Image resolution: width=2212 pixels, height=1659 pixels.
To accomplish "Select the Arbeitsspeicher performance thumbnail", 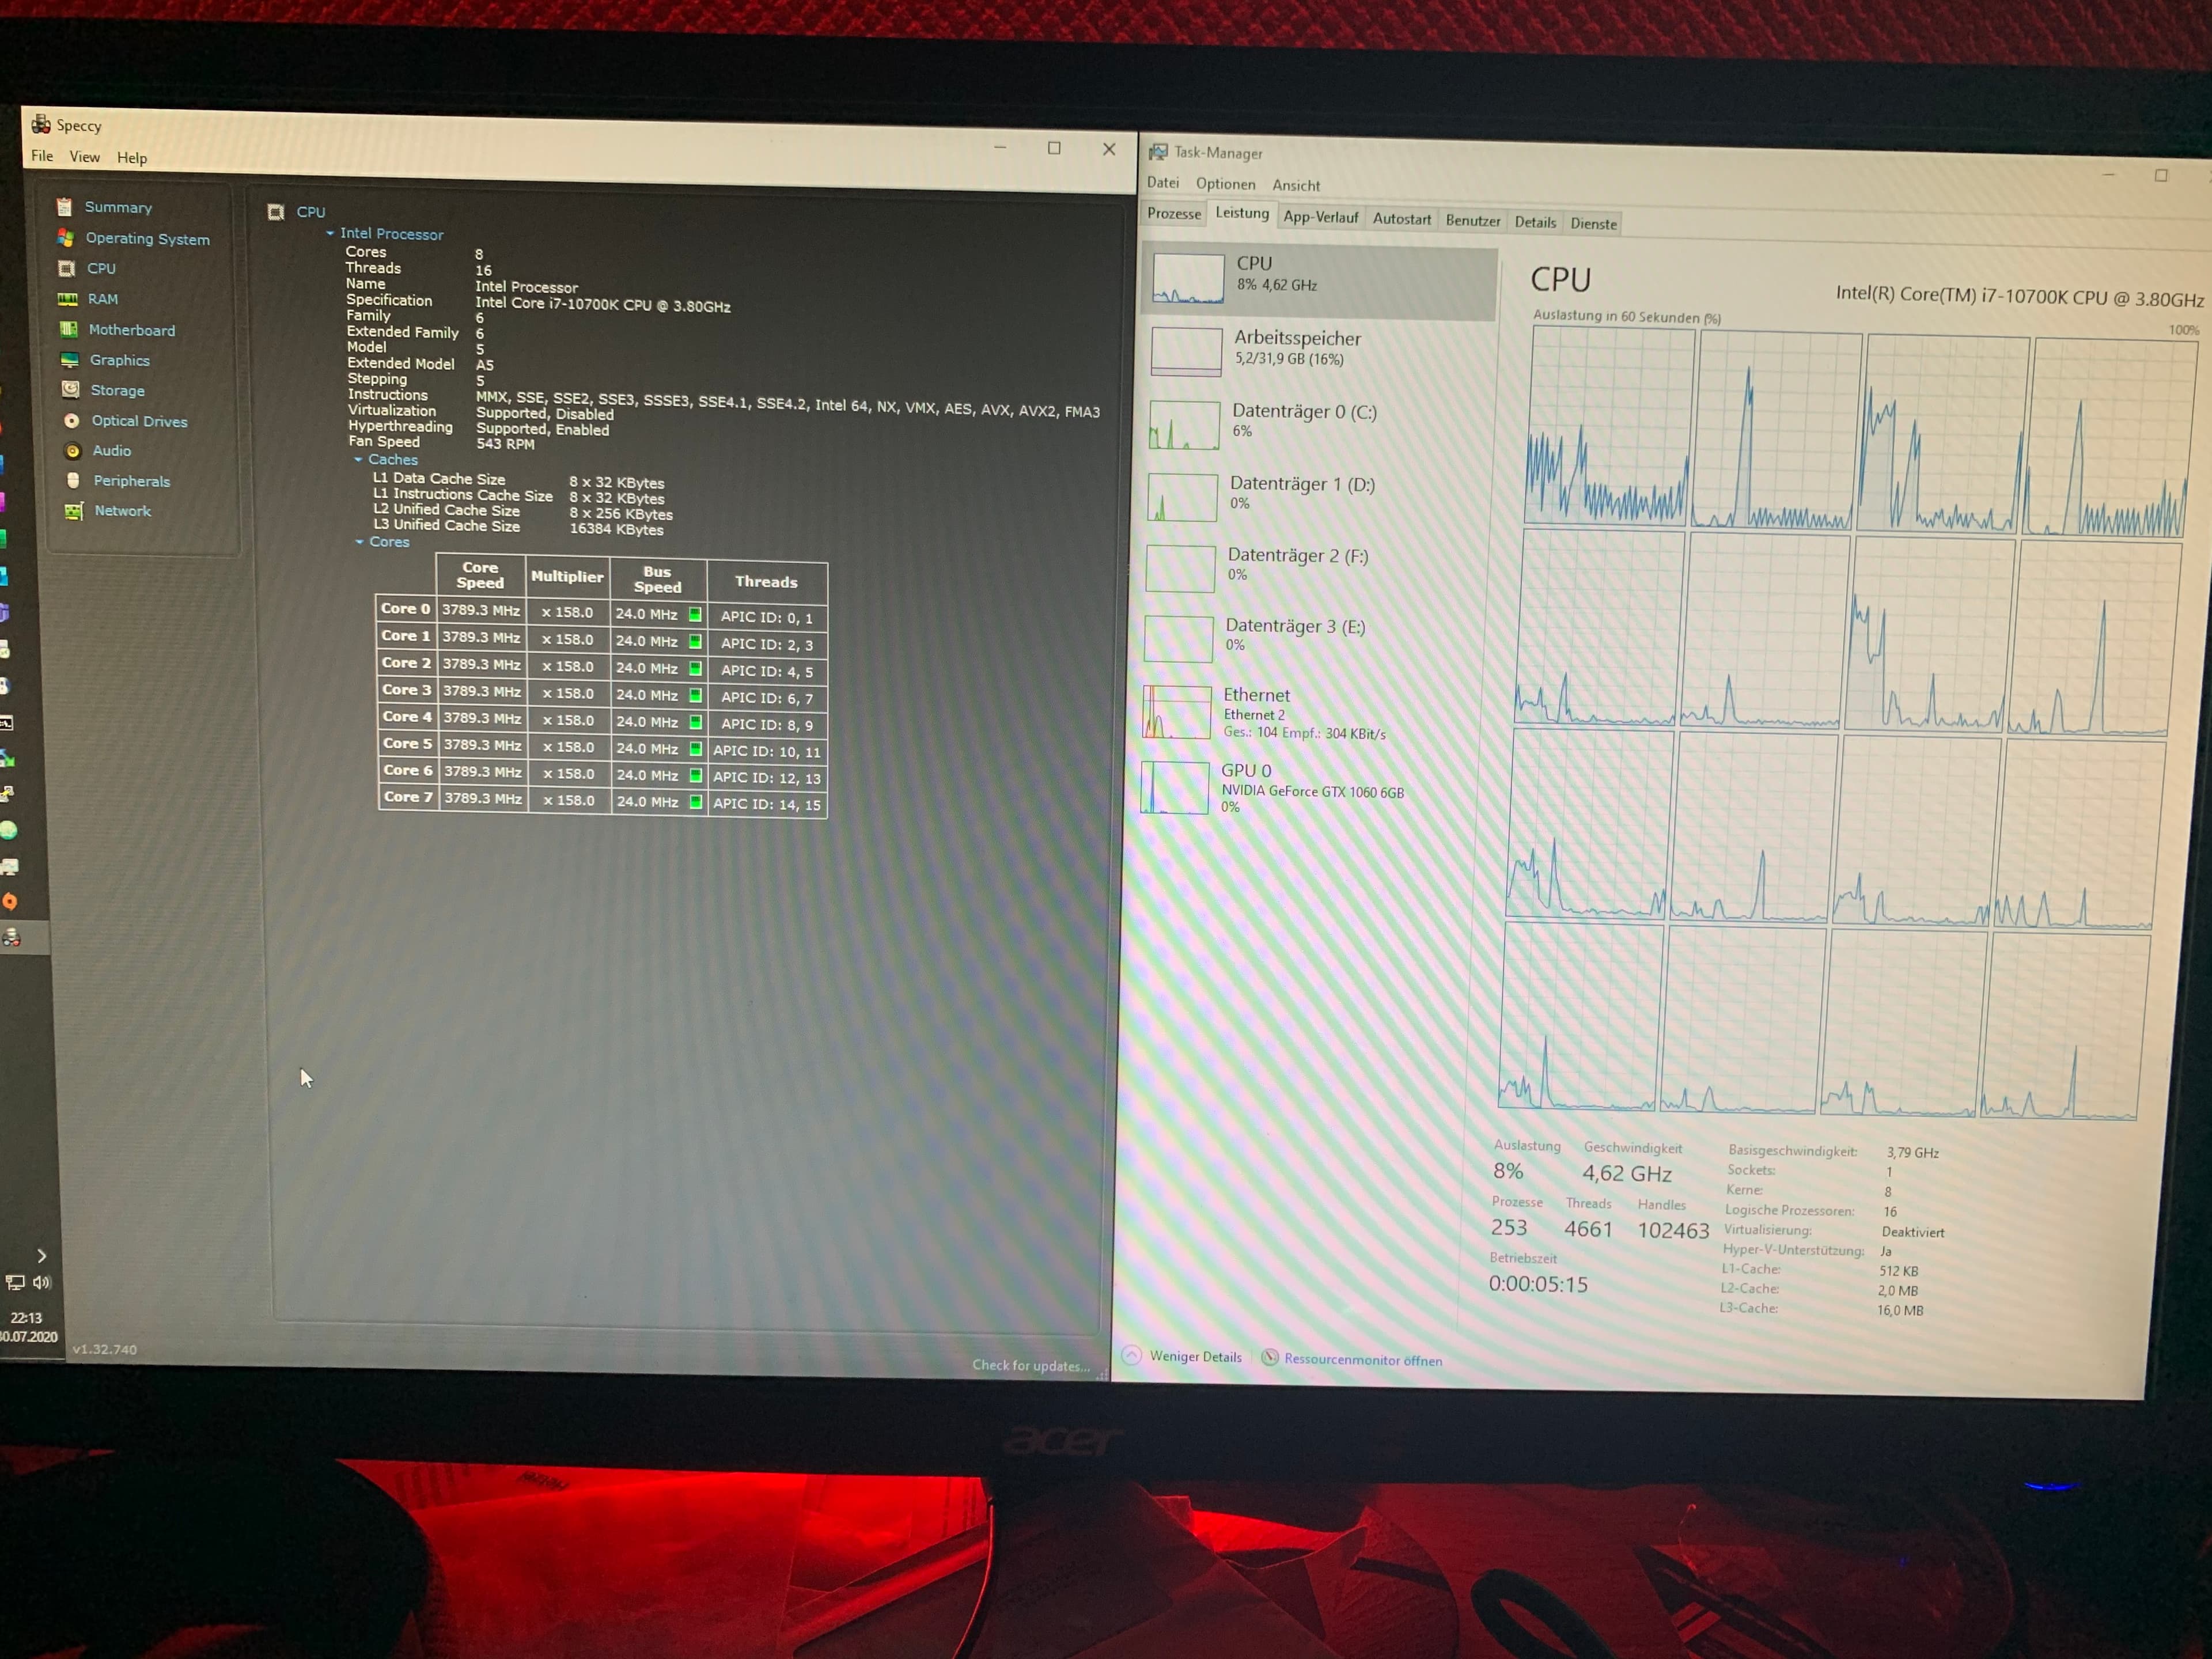I will [1186, 351].
